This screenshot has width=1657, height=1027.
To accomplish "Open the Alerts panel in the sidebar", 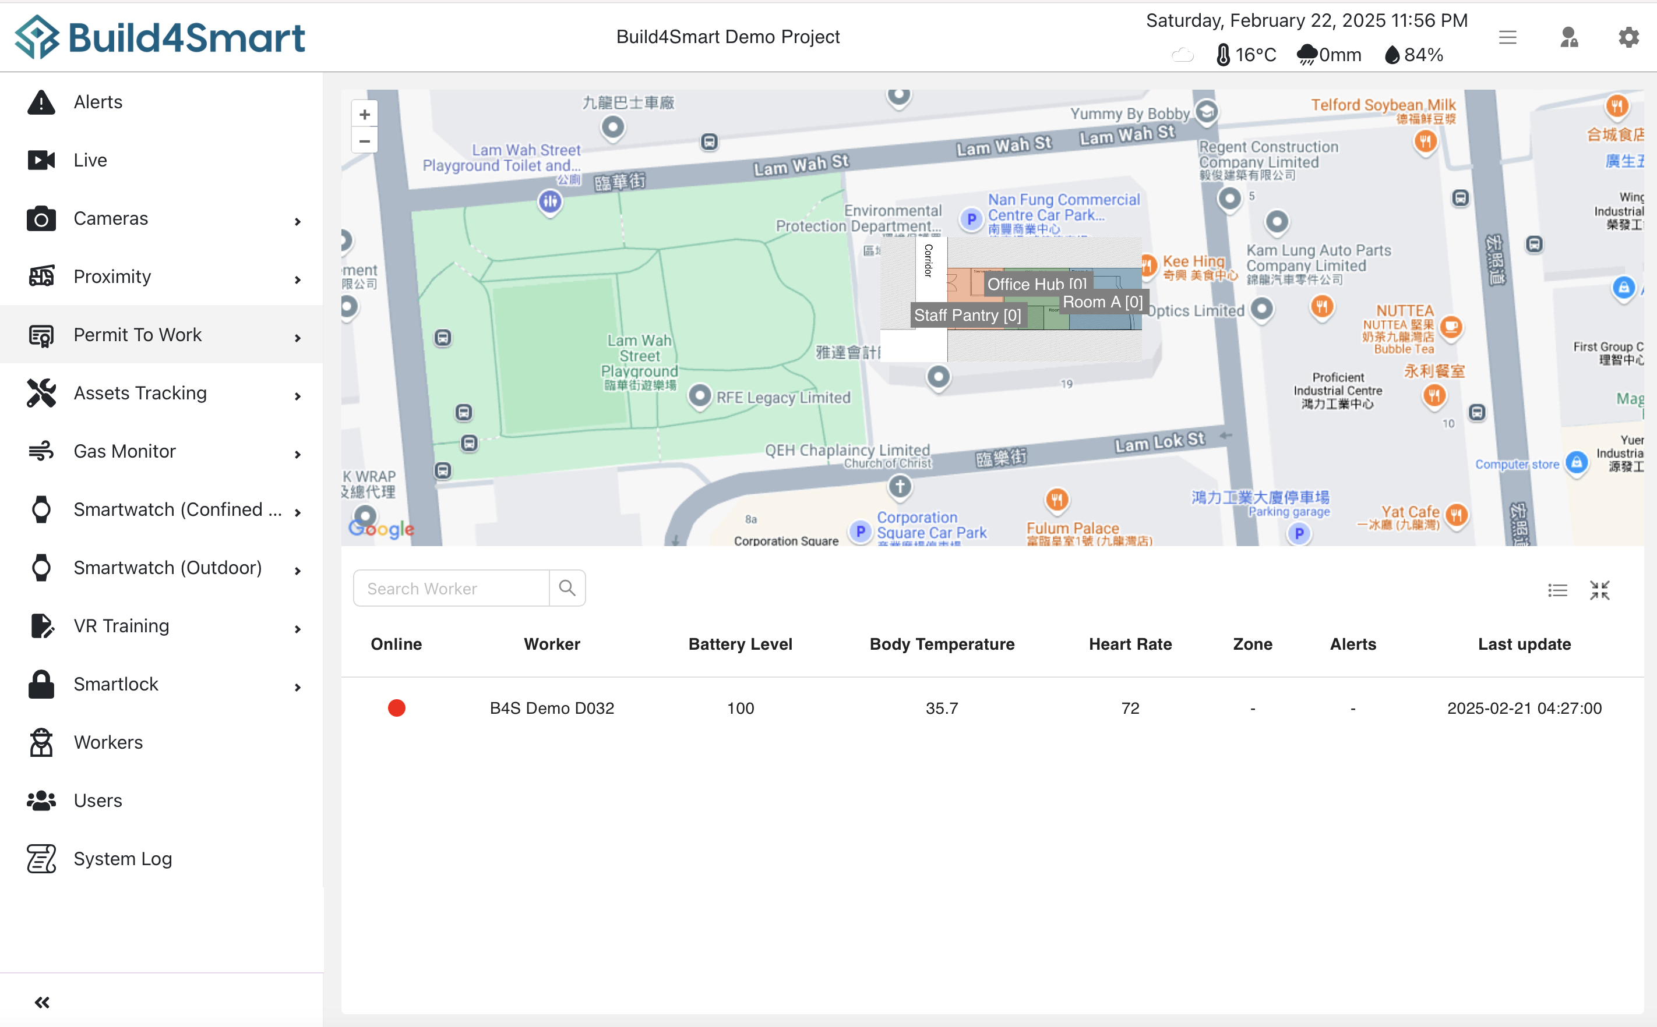I will 40,102.
